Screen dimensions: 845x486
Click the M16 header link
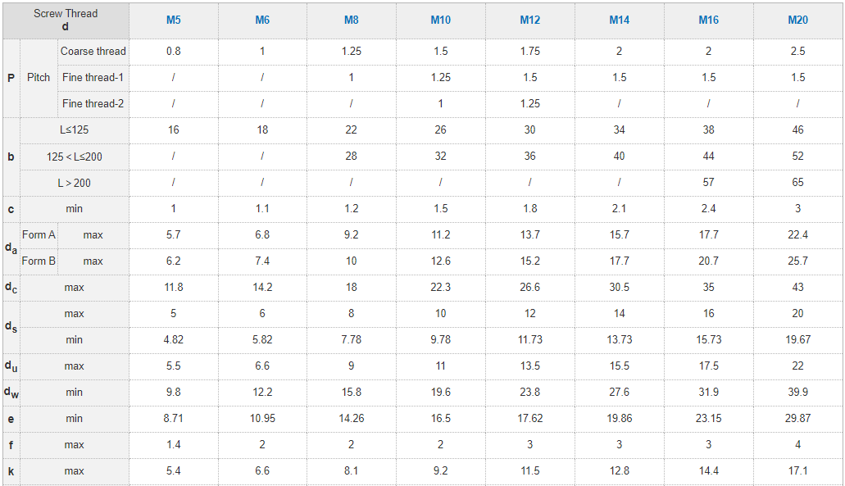coord(708,20)
